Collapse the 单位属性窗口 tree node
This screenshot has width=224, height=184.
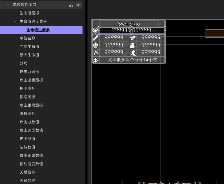point(8,5)
